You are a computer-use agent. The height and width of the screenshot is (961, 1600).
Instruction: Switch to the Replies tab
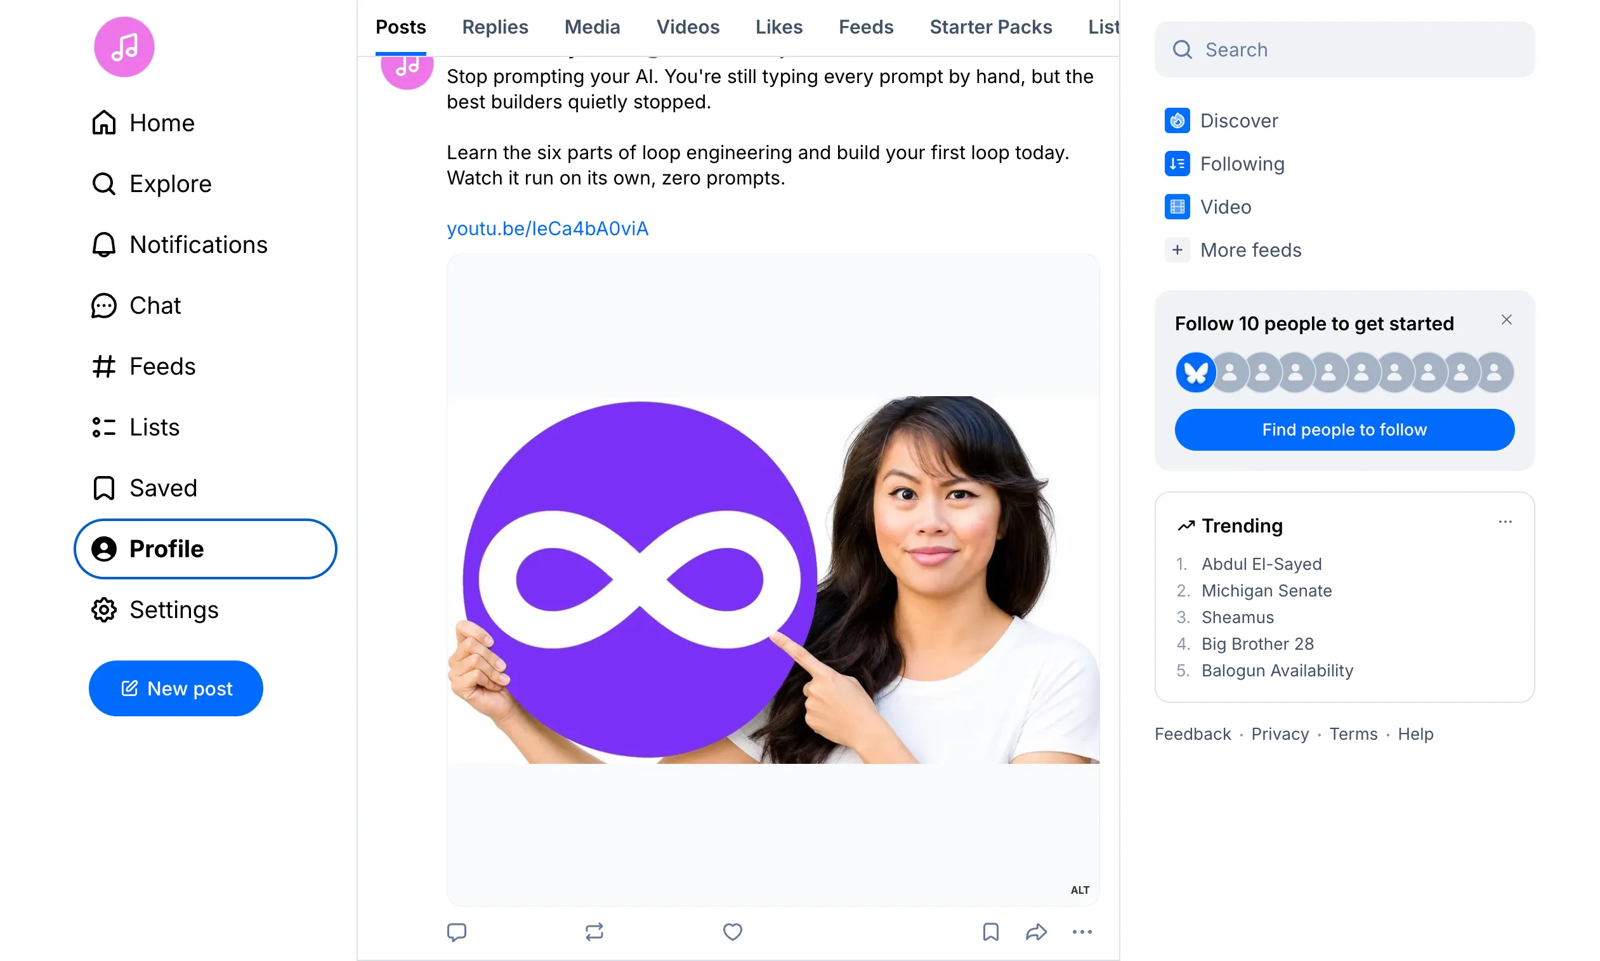click(495, 27)
